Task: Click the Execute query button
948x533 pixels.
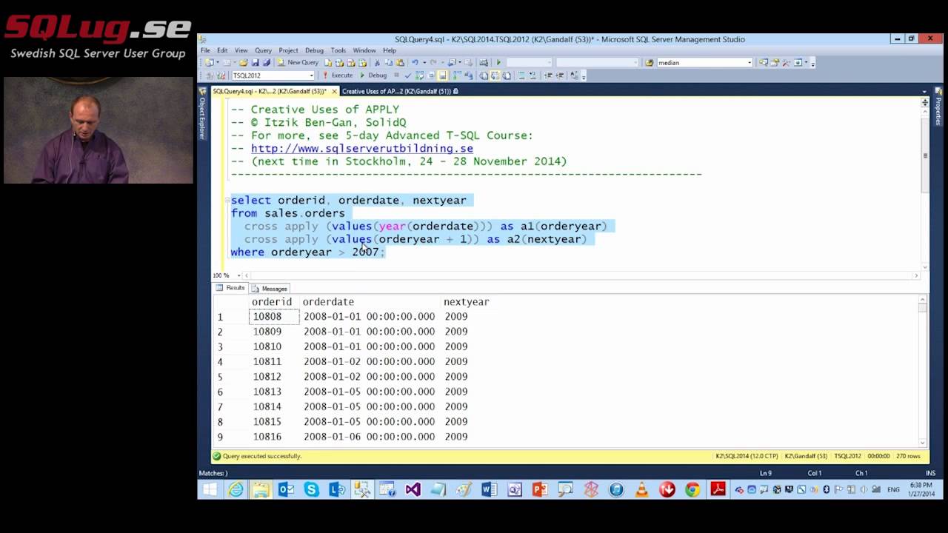Action: click(338, 76)
